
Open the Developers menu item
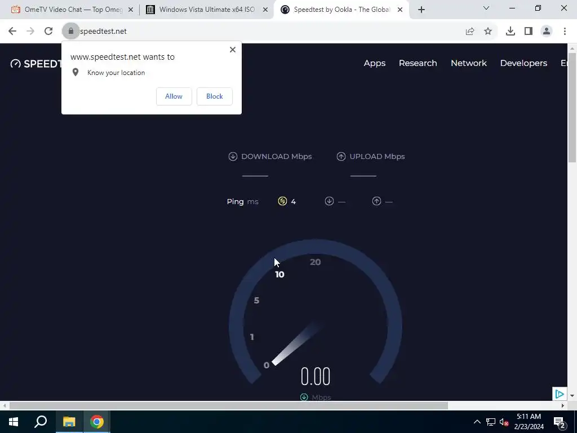(x=523, y=63)
